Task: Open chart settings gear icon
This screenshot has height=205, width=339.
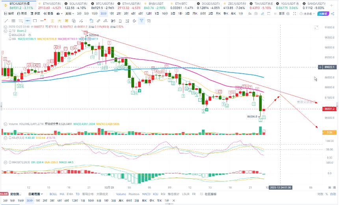Action: 288,13
